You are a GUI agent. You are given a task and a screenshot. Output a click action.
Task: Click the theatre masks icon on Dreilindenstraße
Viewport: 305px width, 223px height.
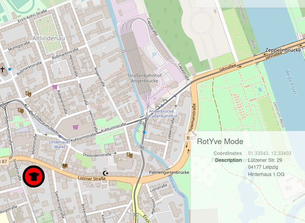pyautogui.click(x=130, y=155)
